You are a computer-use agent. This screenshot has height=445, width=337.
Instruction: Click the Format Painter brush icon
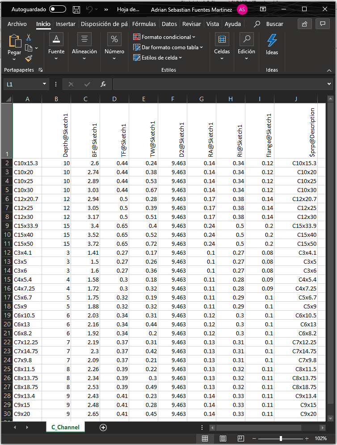point(29,59)
